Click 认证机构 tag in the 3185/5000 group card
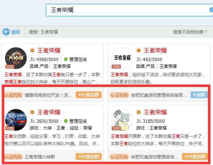213x165 pixels. click(x=119, y=157)
